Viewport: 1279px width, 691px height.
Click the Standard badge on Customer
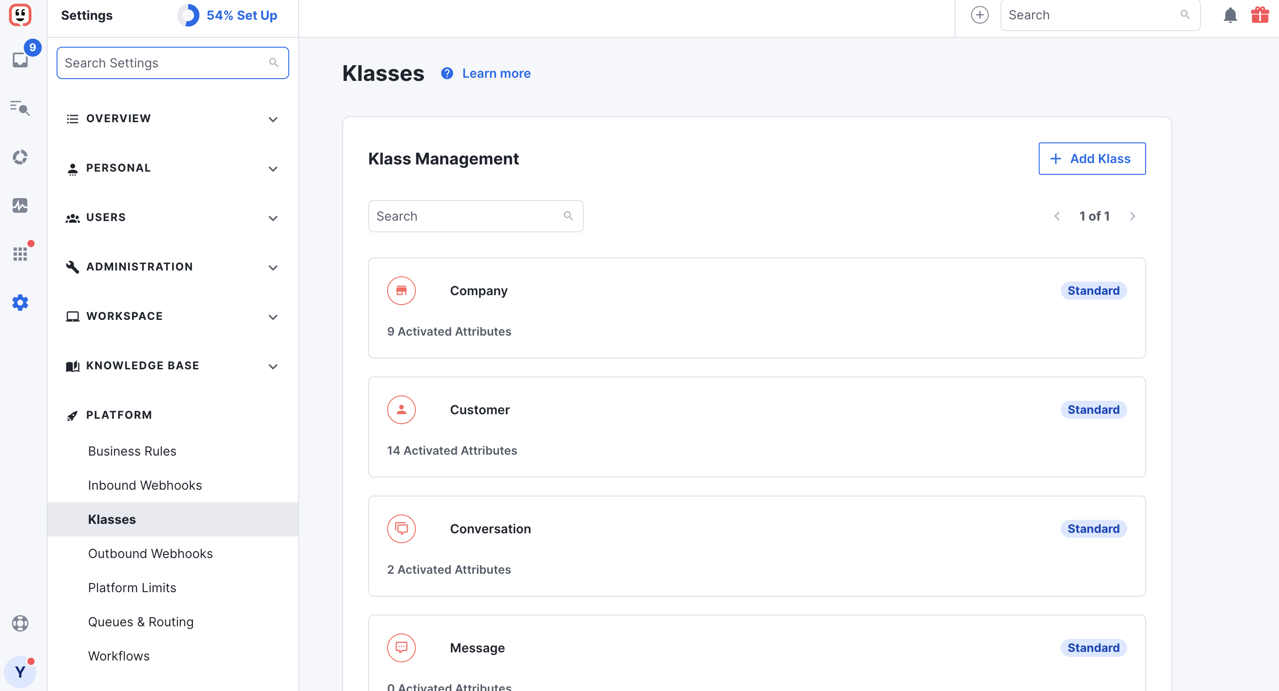[x=1094, y=410]
